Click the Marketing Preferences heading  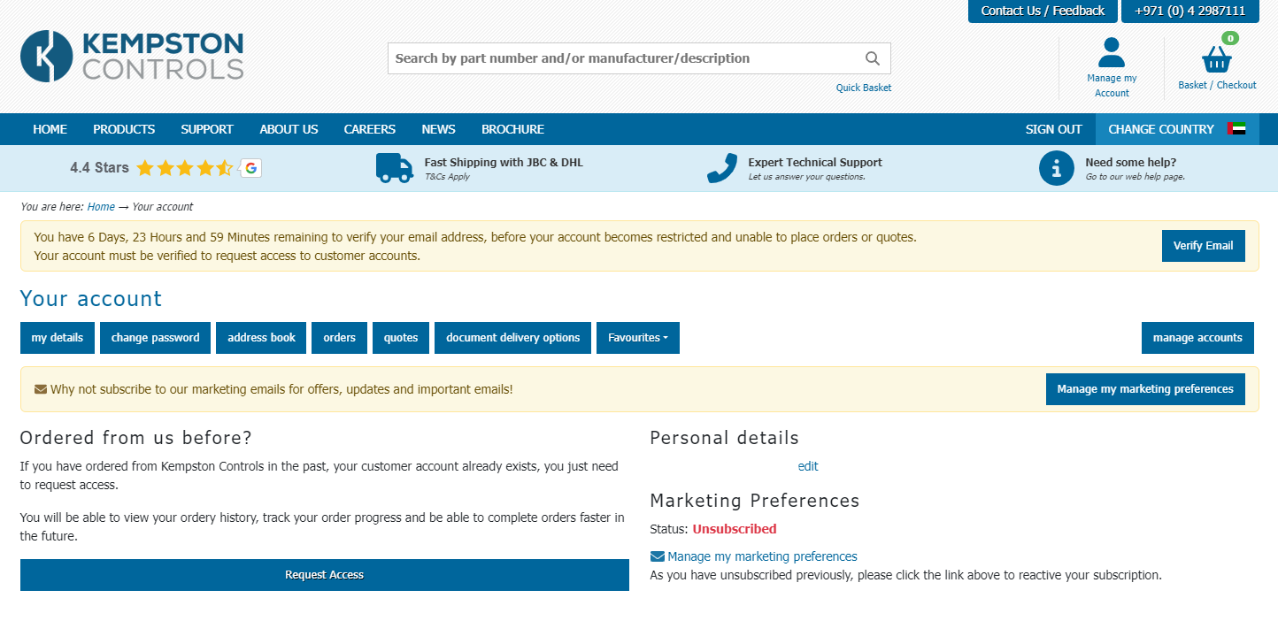pyautogui.click(x=755, y=501)
